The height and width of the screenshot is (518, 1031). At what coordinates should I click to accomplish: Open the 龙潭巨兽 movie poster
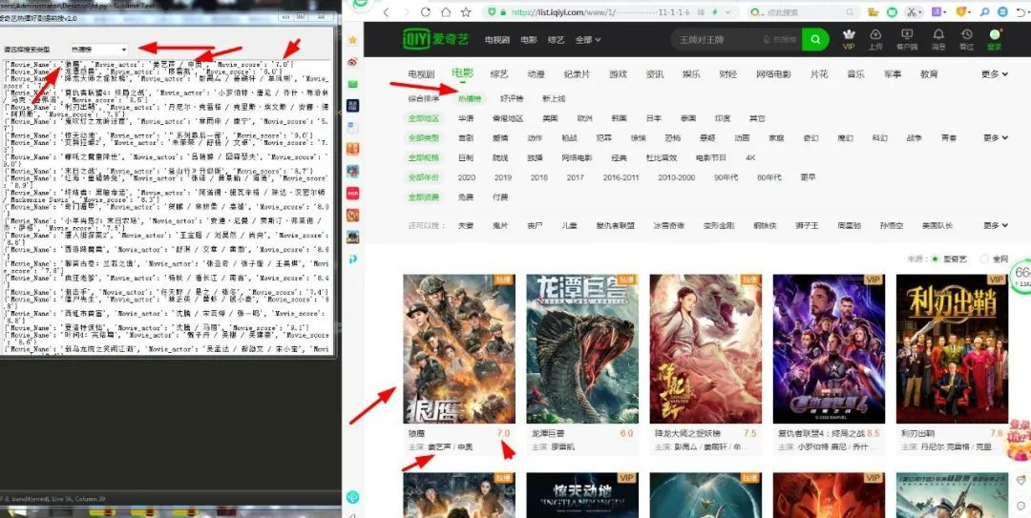point(582,349)
